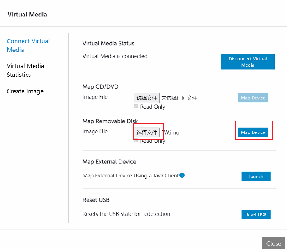Select the FW.img file name text
Screen dimensions: 287x249
[170, 132]
